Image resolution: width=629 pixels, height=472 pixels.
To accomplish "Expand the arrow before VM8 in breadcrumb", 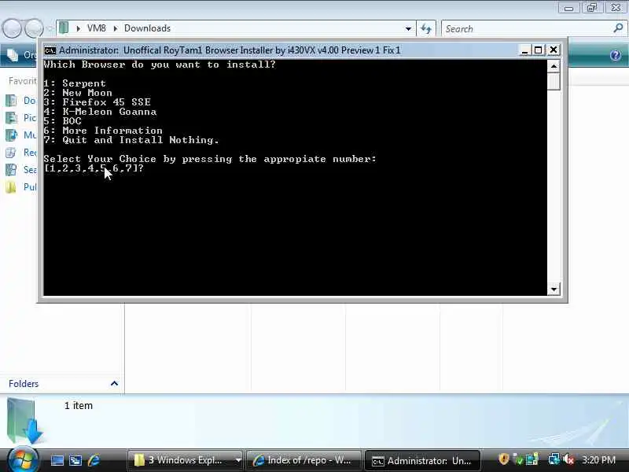I will (78, 28).
